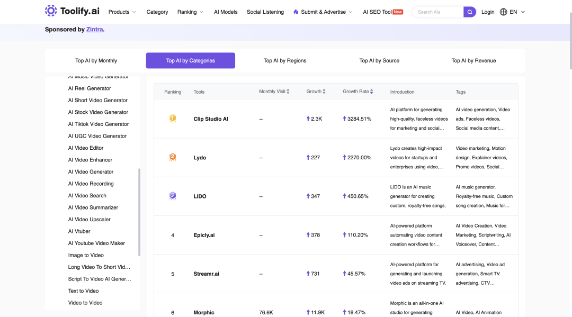The width and height of the screenshot is (572, 317).
Task: Click the page vertical scrollbar
Action: [570, 40]
